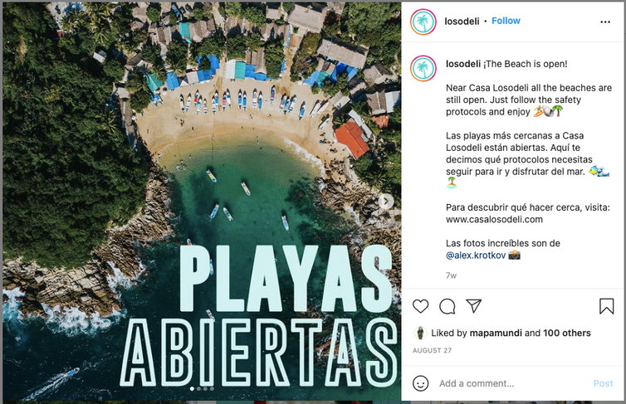The height and width of the screenshot is (404, 626).
Task: Click mapamundi's small avatar beside likes
Action: (x=420, y=333)
